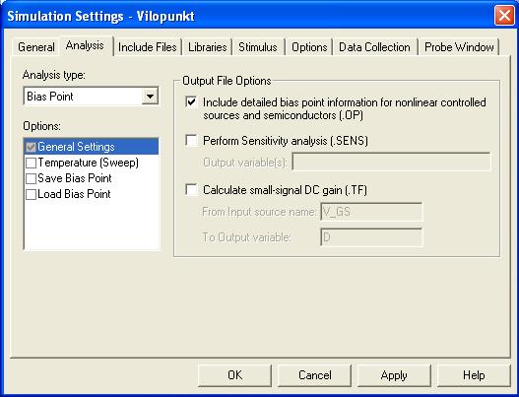Click the OK button
The image size is (519, 397).
coord(234,375)
